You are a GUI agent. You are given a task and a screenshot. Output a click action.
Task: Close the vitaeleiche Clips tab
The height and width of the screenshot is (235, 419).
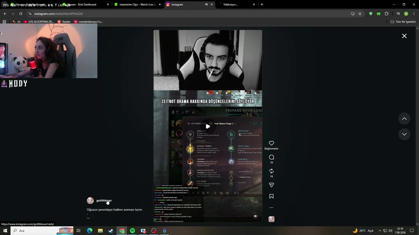pyautogui.click(x=160, y=5)
